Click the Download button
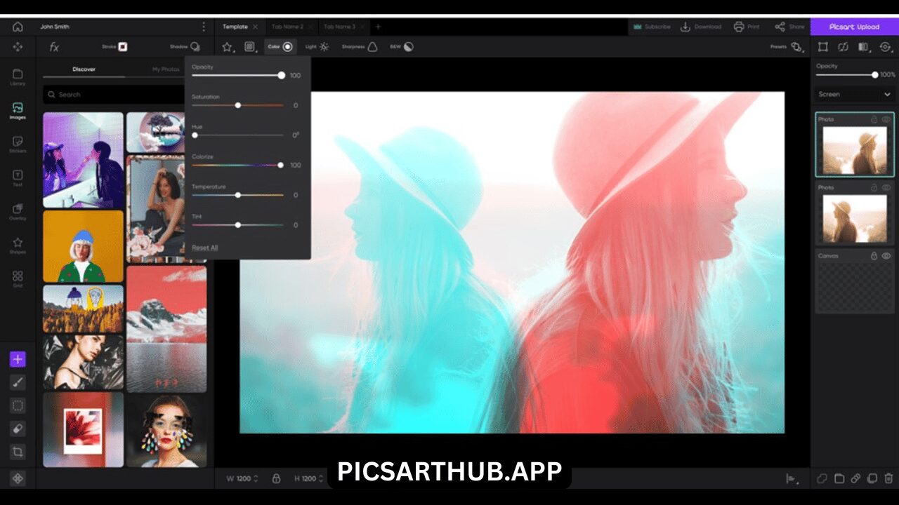 tap(700, 27)
